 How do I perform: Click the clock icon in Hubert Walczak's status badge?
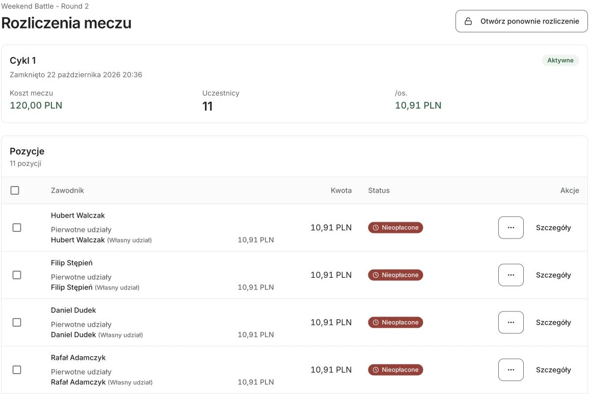point(376,228)
